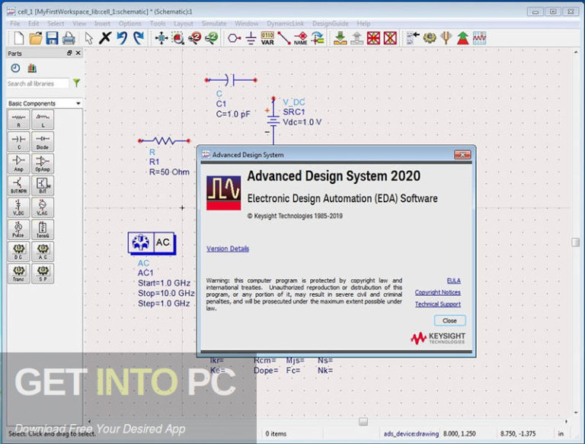
Task: Open the Insert menu
Action: (x=102, y=24)
